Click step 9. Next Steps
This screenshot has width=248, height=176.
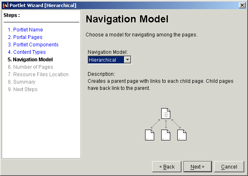[23, 89]
